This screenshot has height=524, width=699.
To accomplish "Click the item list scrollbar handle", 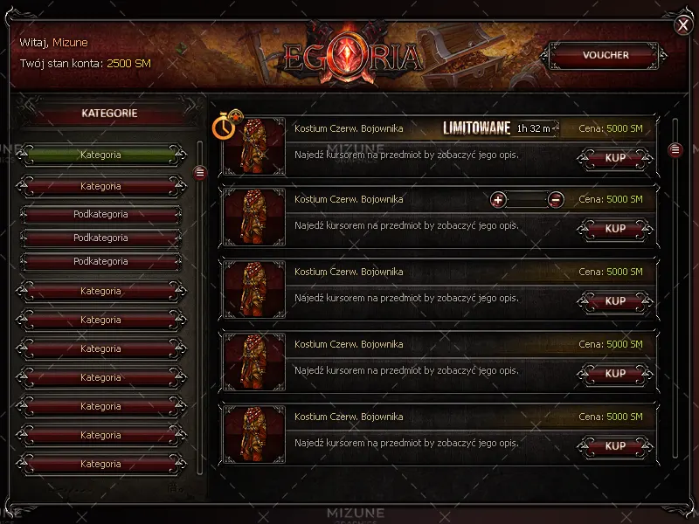I will click(x=675, y=150).
